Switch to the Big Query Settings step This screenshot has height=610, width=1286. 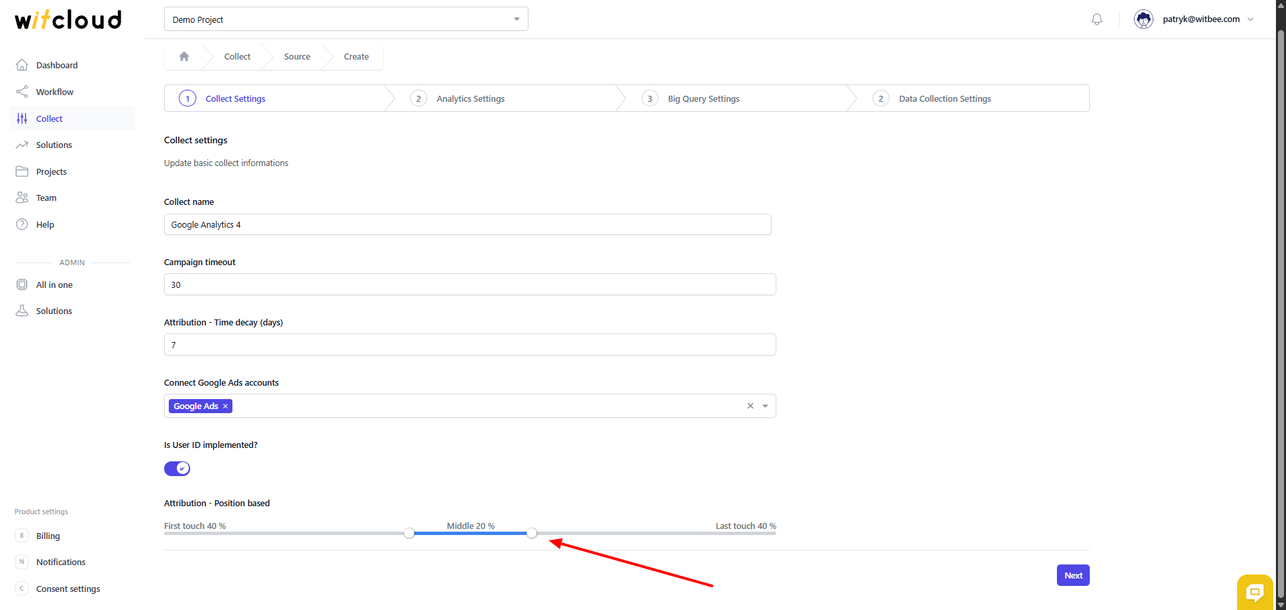[703, 99]
